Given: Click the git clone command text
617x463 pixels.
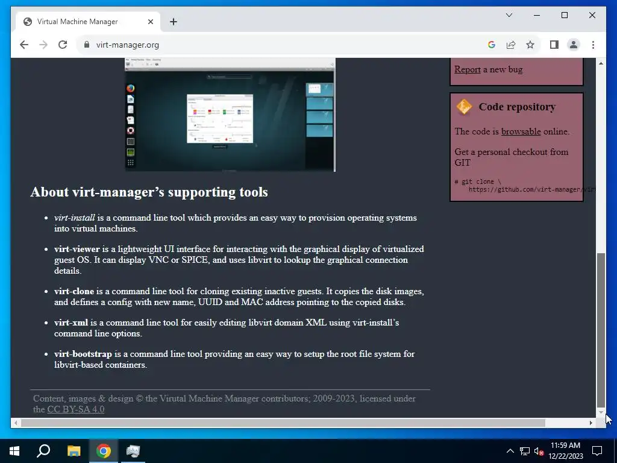Looking at the screenshot, I should [525, 186].
